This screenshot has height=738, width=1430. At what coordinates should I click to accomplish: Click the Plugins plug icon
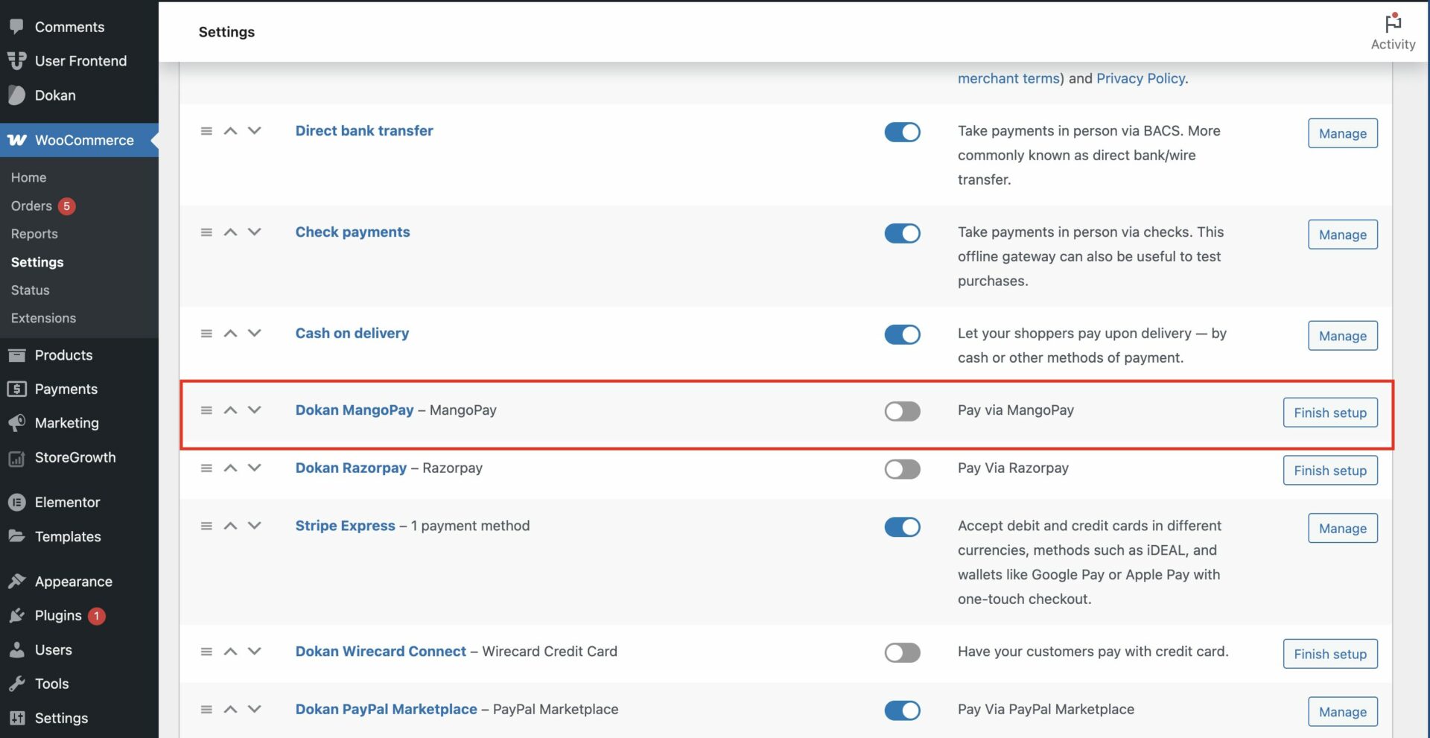point(16,616)
